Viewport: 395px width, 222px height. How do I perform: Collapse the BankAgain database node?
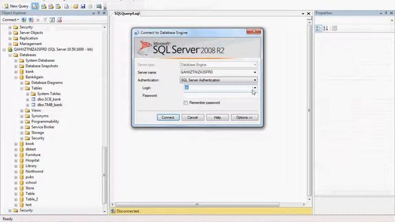16,77
